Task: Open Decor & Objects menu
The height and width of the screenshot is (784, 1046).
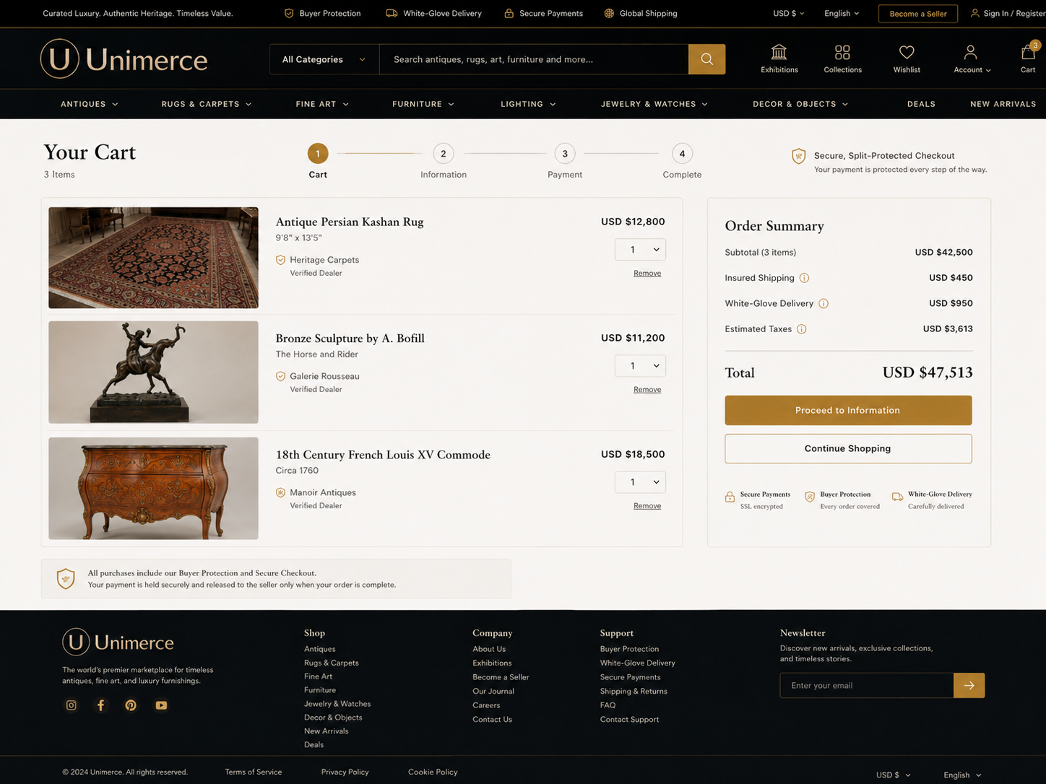Action: tap(800, 104)
